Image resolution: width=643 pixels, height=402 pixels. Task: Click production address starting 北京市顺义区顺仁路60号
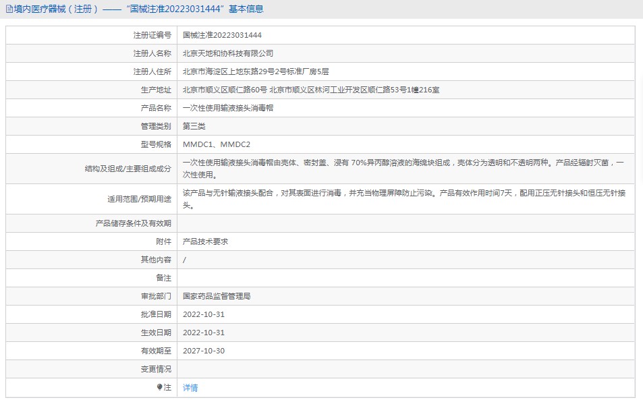(x=311, y=90)
